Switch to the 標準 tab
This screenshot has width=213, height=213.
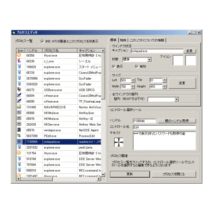point(113,40)
